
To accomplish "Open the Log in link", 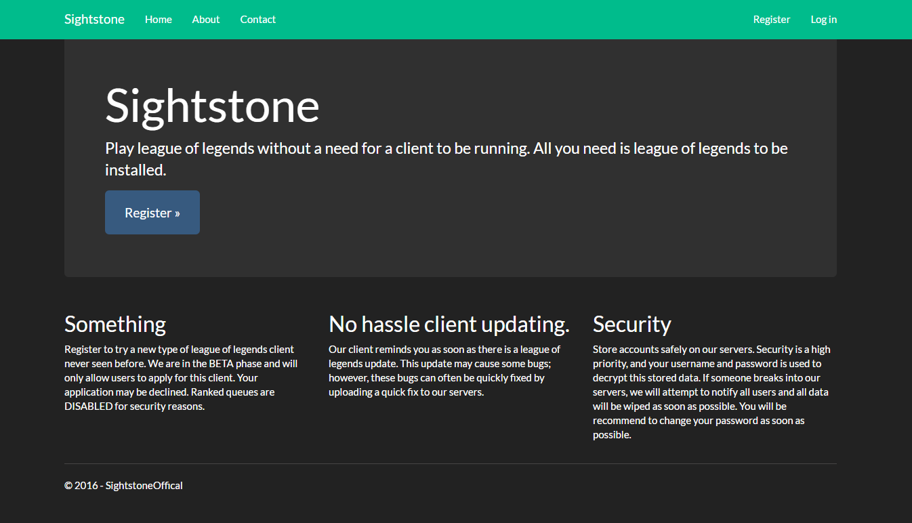I will click(x=824, y=20).
